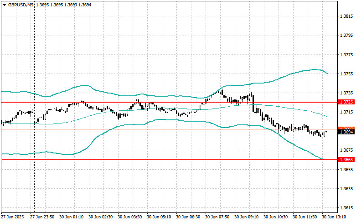Click the black 1.3694 current price label
This screenshot has height=222, width=356.
click(346, 132)
